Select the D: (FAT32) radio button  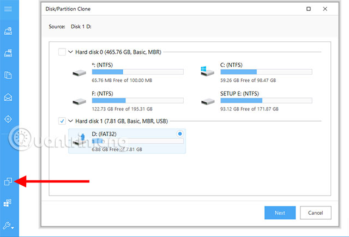tap(180, 134)
